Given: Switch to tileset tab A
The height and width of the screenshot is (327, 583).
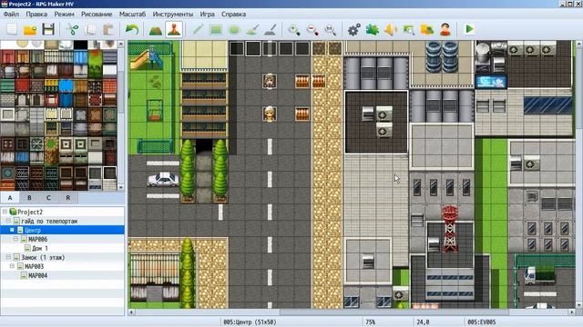Looking at the screenshot, I should pyautogui.click(x=10, y=198).
